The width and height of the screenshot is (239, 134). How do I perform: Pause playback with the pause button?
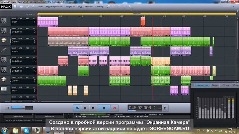[x=104, y=108]
